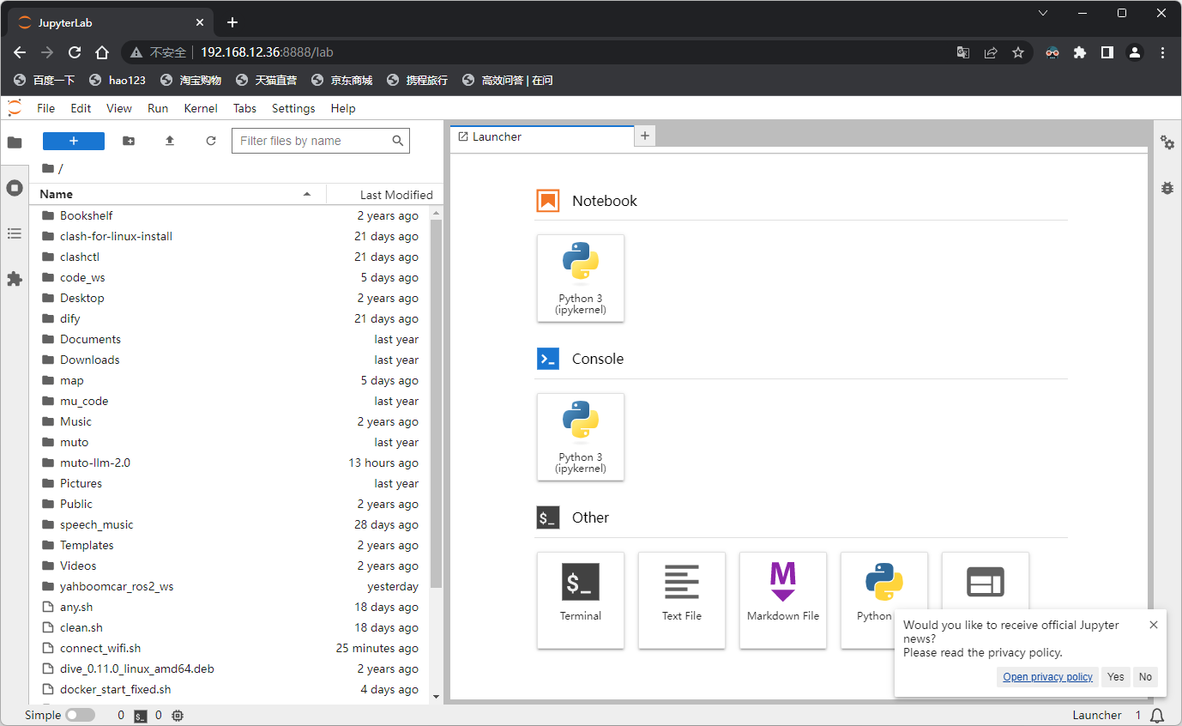Open the Help menu
Image resolution: width=1182 pixels, height=726 pixels.
pos(343,108)
